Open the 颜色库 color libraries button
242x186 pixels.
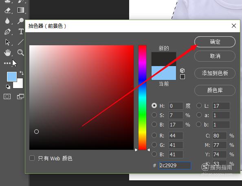(215, 91)
